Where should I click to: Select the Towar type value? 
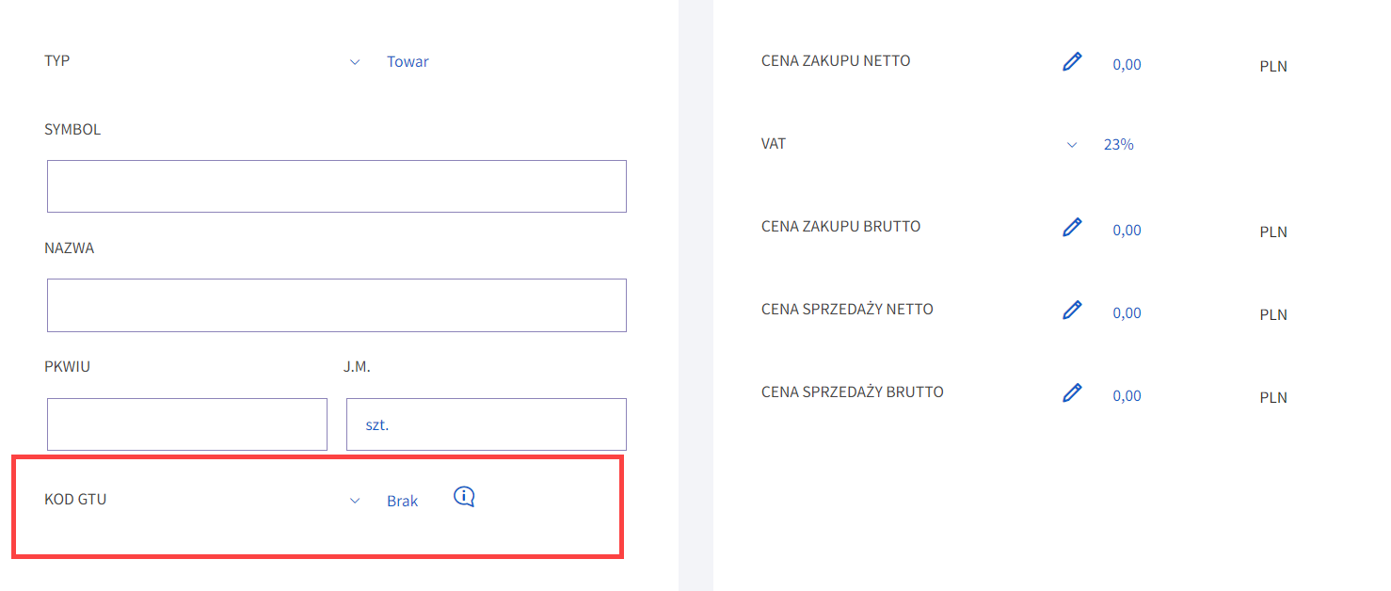(408, 62)
